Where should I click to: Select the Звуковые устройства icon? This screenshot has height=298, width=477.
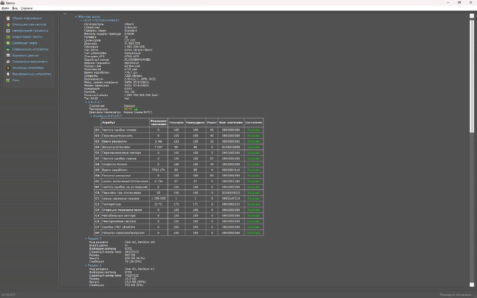pos(8,68)
